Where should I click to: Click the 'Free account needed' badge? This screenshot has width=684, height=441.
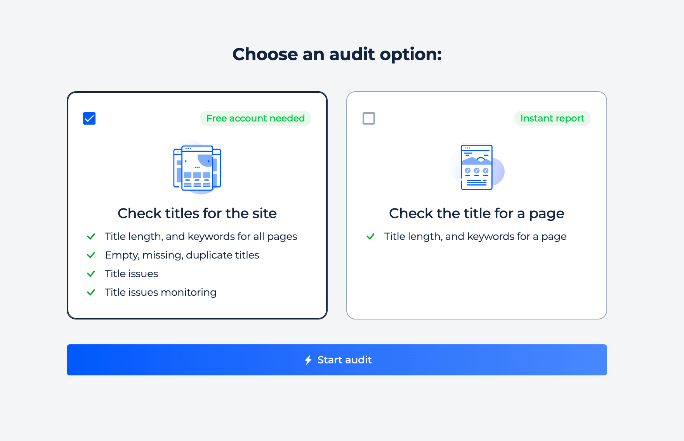[255, 118]
